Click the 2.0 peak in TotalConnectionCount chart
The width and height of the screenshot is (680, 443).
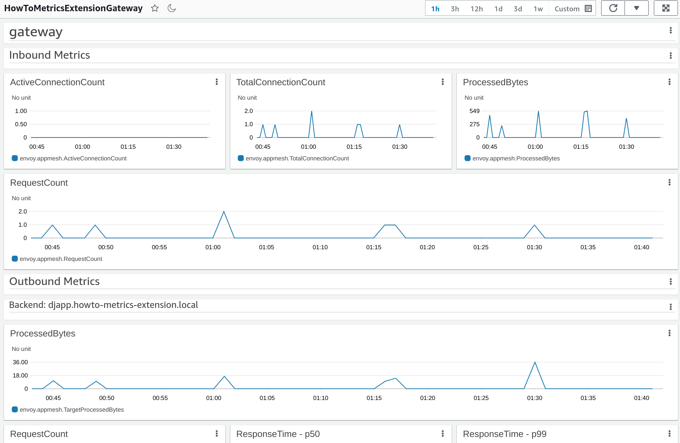[312, 112]
